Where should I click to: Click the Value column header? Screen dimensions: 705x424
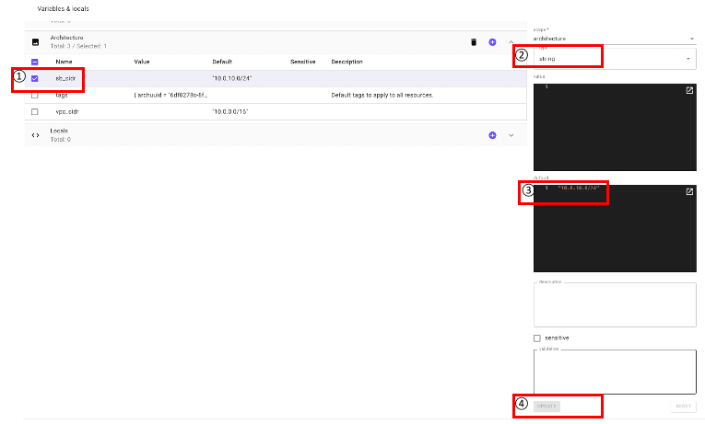coord(142,62)
